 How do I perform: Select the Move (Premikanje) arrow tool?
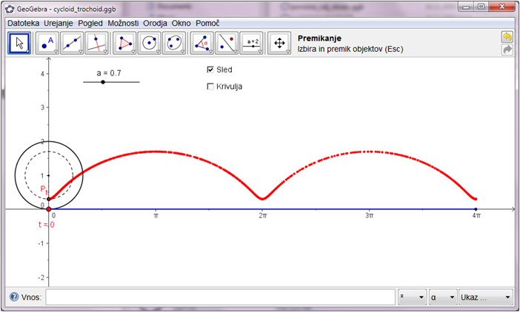19,43
